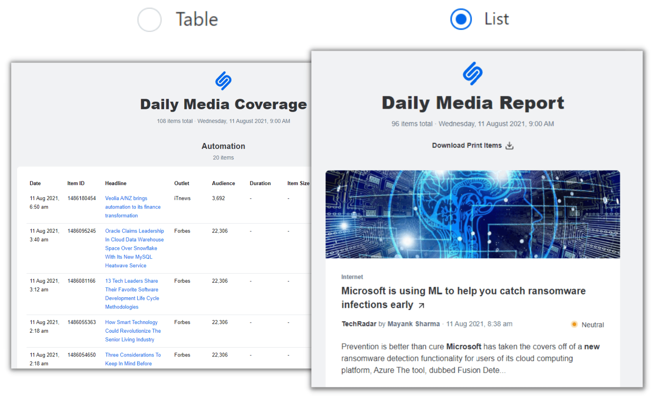Click the download icon beside Download Print Items
This screenshot has width=657, height=399.
(510, 146)
